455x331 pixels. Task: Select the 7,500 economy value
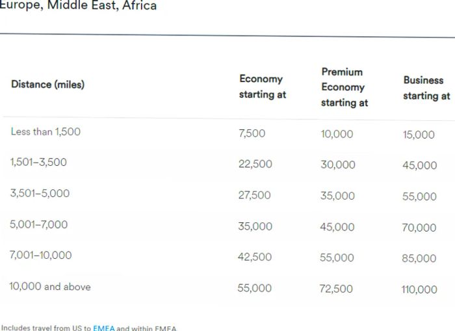(x=252, y=133)
